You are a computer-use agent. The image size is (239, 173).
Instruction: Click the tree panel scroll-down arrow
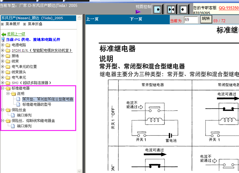click(79, 171)
